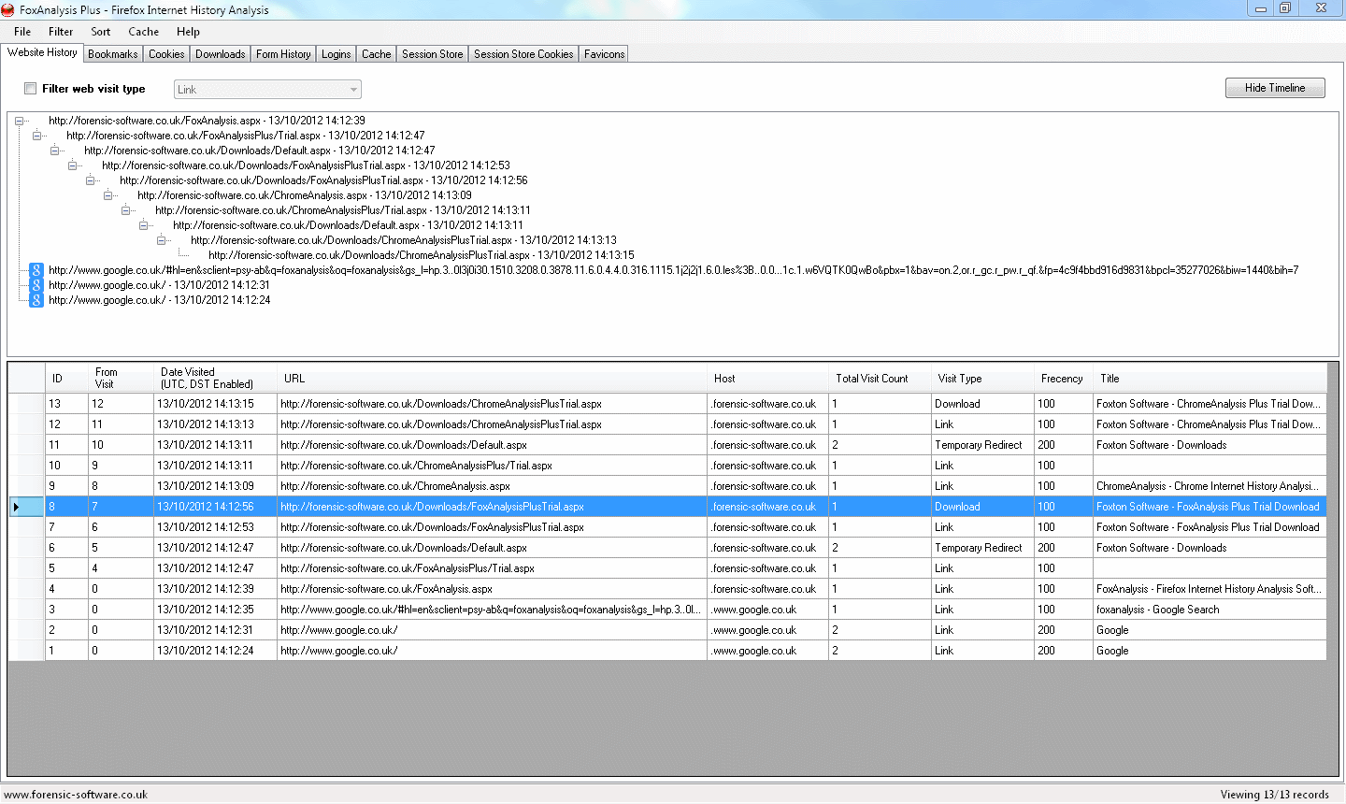
Task: Sort by the Date Visited column header
Action: coord(216,379)
